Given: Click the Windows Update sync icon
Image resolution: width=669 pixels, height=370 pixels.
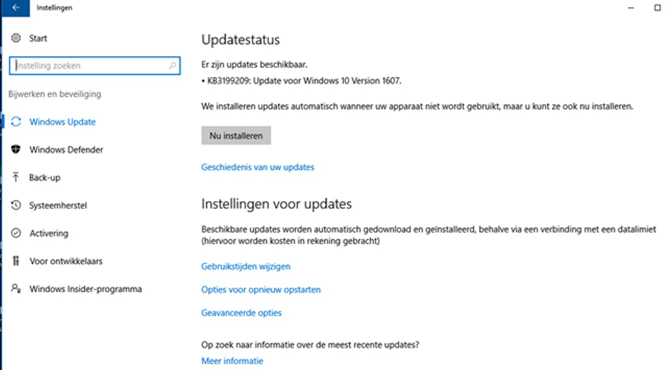Looking at the screenshot, I should tap(16, 122).
